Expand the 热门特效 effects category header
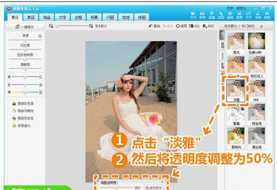Image resolution: width=277 pixels, height=190 pixels. point(248,26)
